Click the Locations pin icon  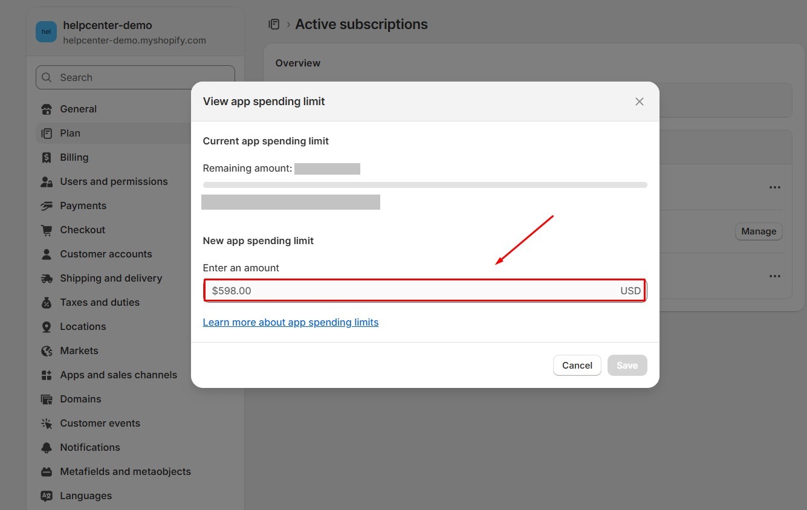(x=47, y=327)
